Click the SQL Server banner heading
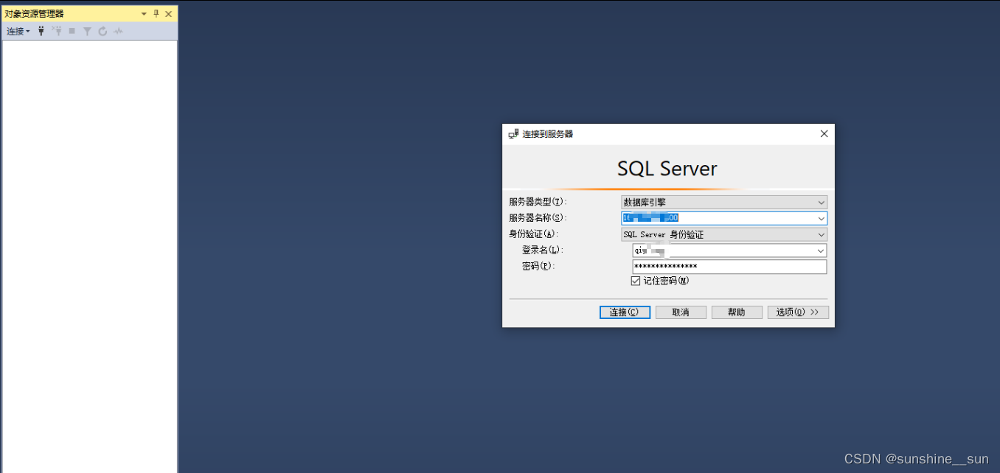 point(667,169)
